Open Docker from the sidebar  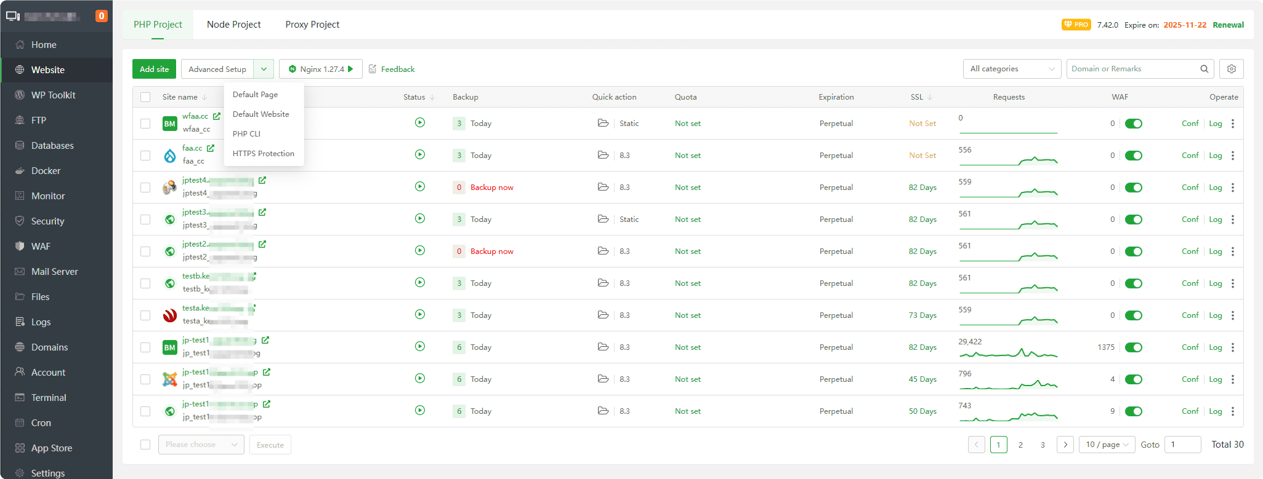[x=46, y=171]
